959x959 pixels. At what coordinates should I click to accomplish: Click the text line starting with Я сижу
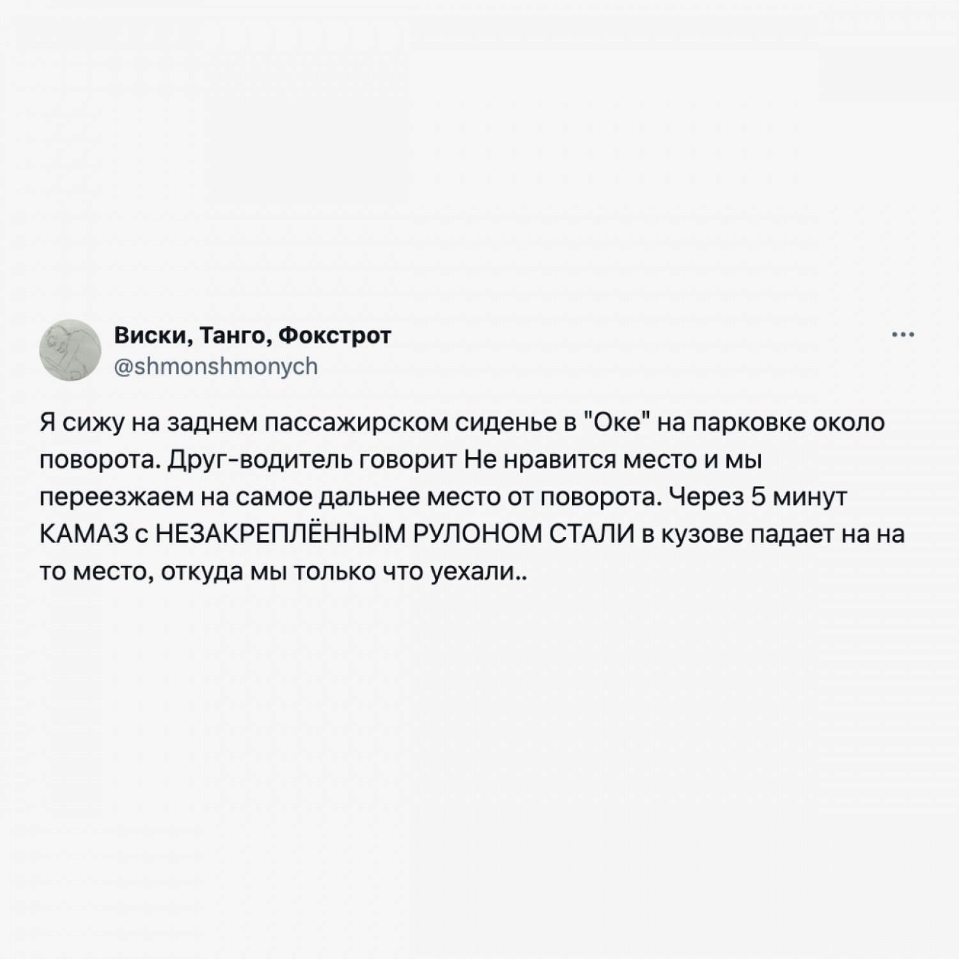462,423
